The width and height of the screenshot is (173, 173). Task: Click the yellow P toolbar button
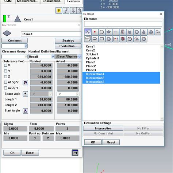pos(59,11)
